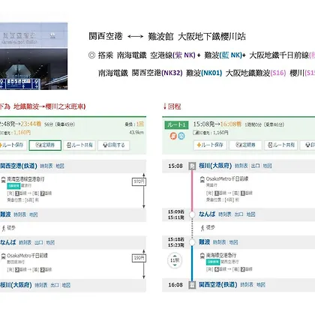Open 時刻表 next to なんば in outbound panel
The height and width of the screenshot is (315, 315).
click(x=25, y=242)
